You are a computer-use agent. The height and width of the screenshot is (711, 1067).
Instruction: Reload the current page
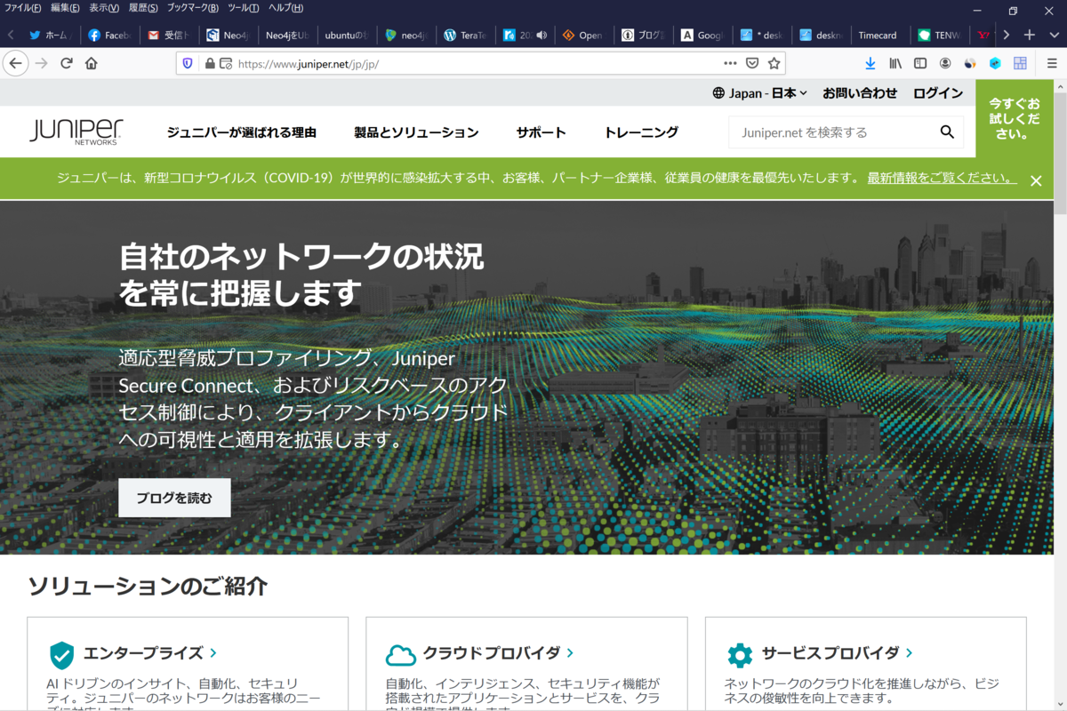66,63
